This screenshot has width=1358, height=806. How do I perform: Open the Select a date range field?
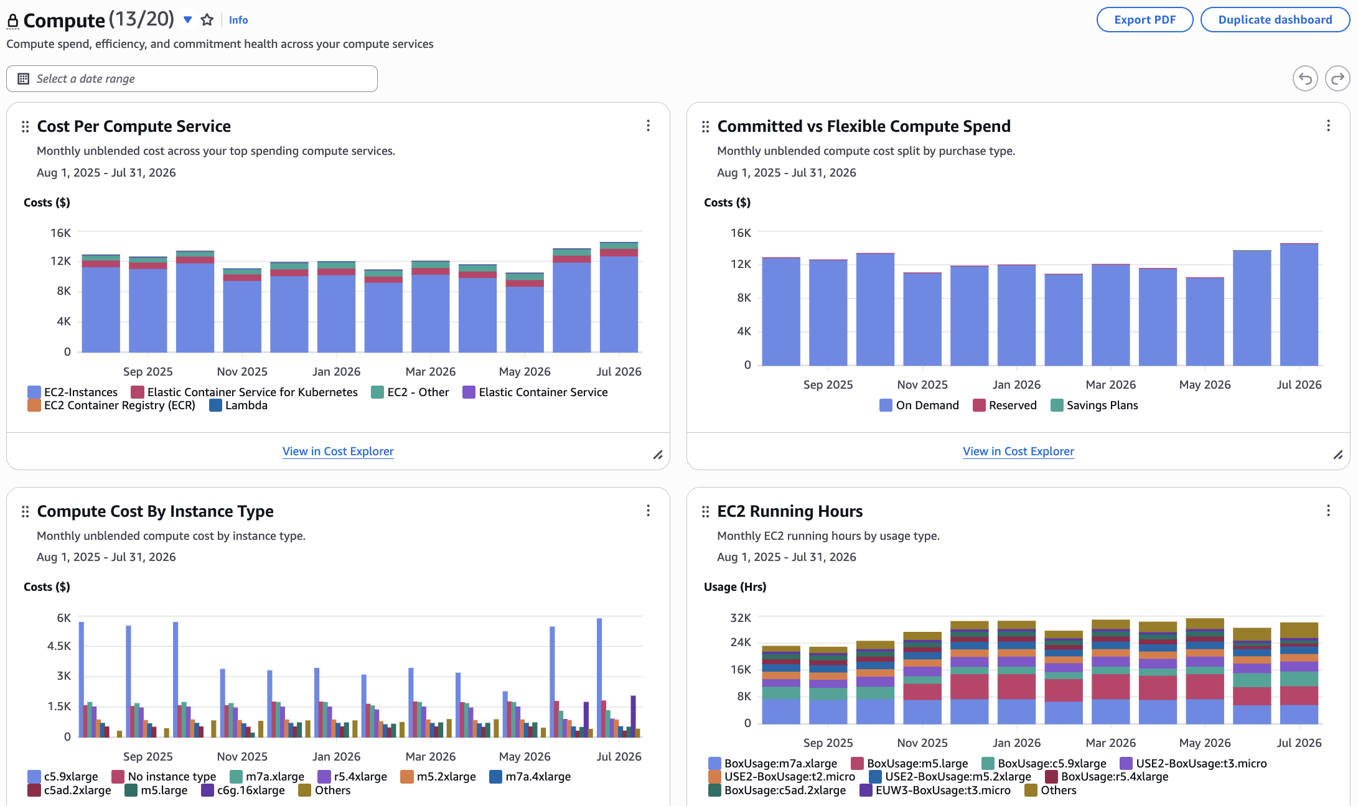click(x=192, y=78)
